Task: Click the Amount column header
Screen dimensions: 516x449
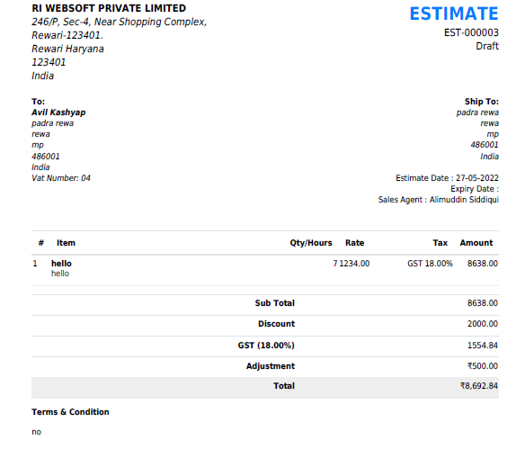Action: (476, 243)
